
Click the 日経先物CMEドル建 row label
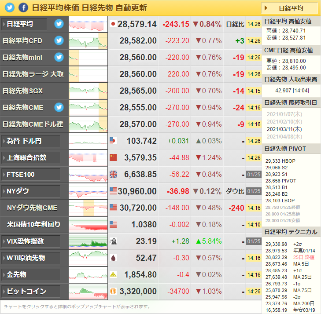click(33, 124)
